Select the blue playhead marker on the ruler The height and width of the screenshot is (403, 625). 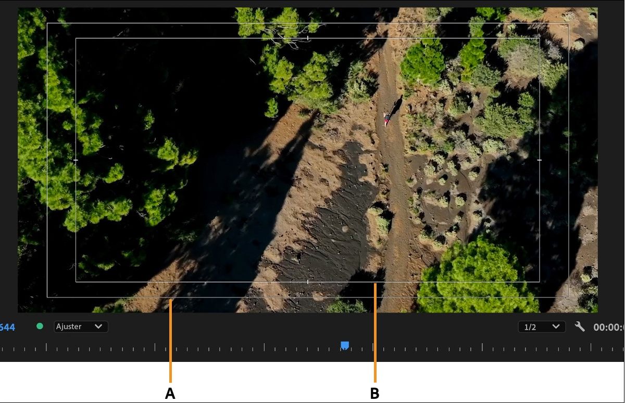tap(344, 345)
